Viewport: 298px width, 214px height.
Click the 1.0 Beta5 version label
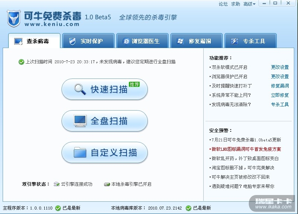click(x=98, y=17)
